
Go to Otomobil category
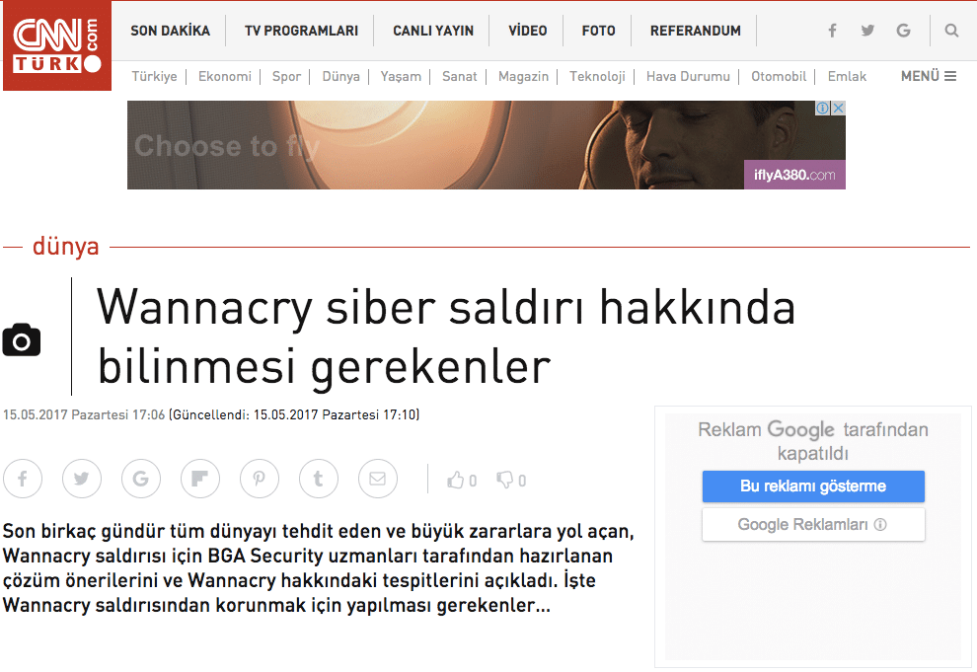tap(779, 76)
